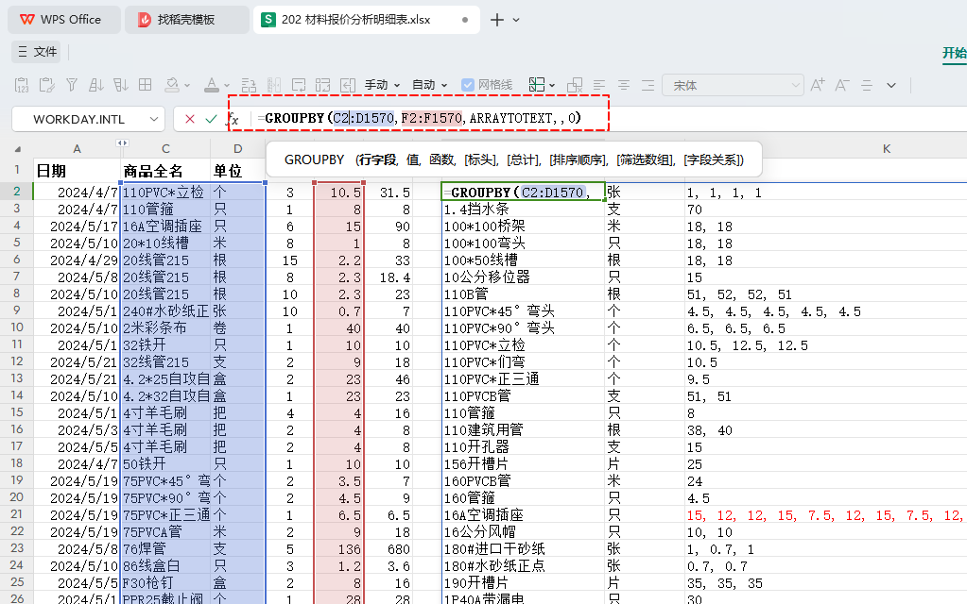Viewport: 967px width, 604px height.
Task: Click the line spacing icon after font size buttons
Action: pyautogui.click(x=867, y=85)
